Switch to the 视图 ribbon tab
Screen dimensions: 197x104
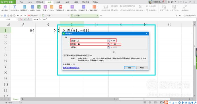(76, 2)
